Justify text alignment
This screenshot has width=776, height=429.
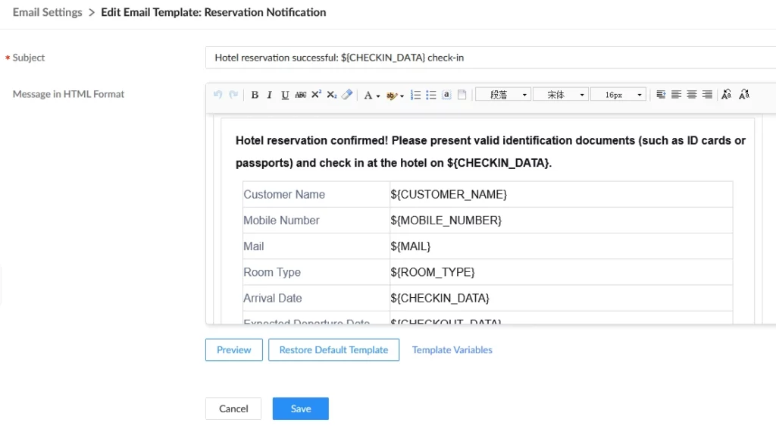[x=661, y=95]
